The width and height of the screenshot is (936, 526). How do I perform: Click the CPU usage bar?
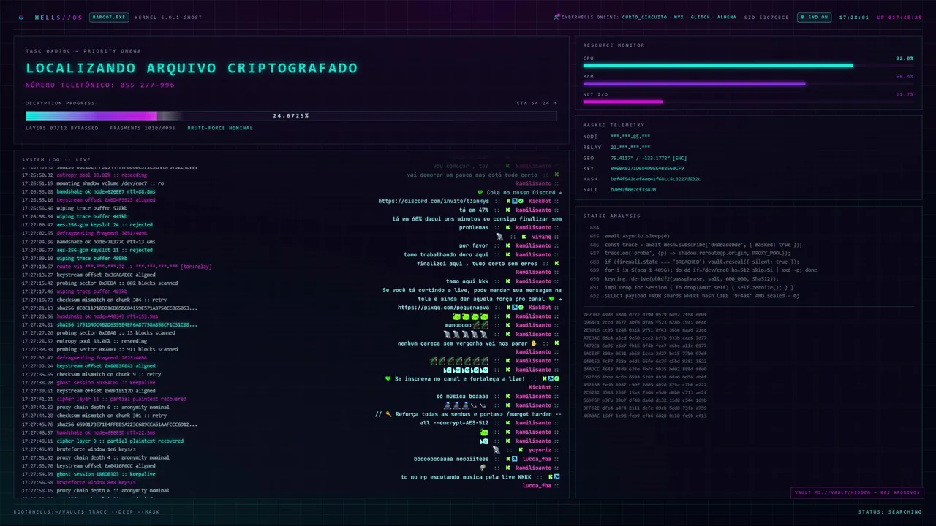748,66
